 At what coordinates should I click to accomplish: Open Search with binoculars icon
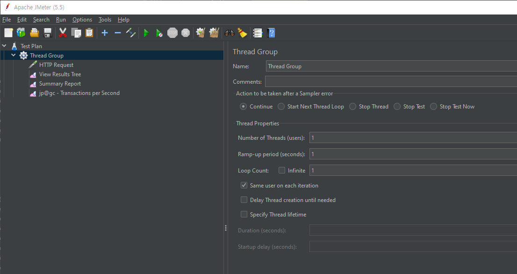[230, 33]
